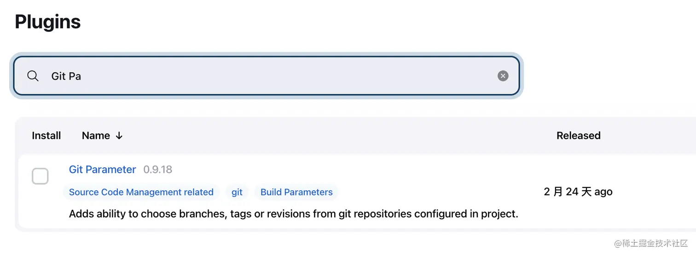Click the sort arrow beside Name
This screenshot has width=696, height=256.
tap(119, 136)
